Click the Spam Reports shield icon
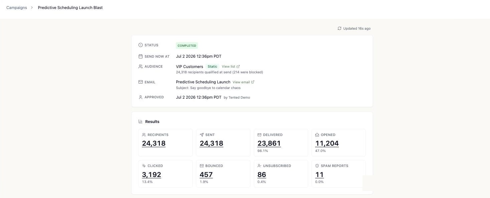490x198 pixels. 317,166
